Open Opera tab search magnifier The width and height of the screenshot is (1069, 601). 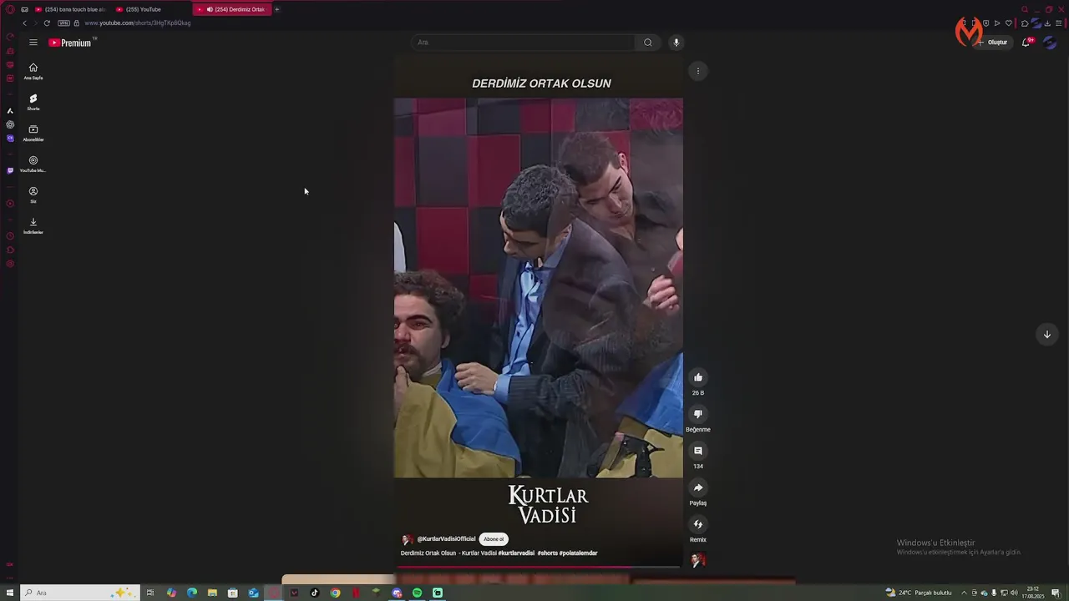(1025, 9)
